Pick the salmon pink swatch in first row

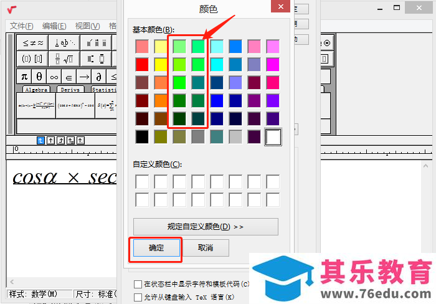(142, 47)
